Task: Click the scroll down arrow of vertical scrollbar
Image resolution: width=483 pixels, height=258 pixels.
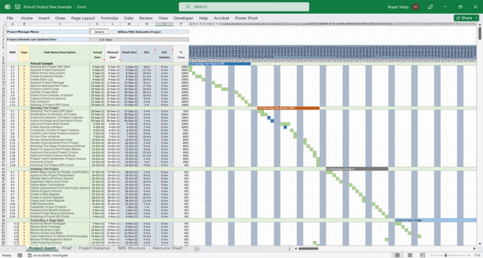Action: (480, 244)
